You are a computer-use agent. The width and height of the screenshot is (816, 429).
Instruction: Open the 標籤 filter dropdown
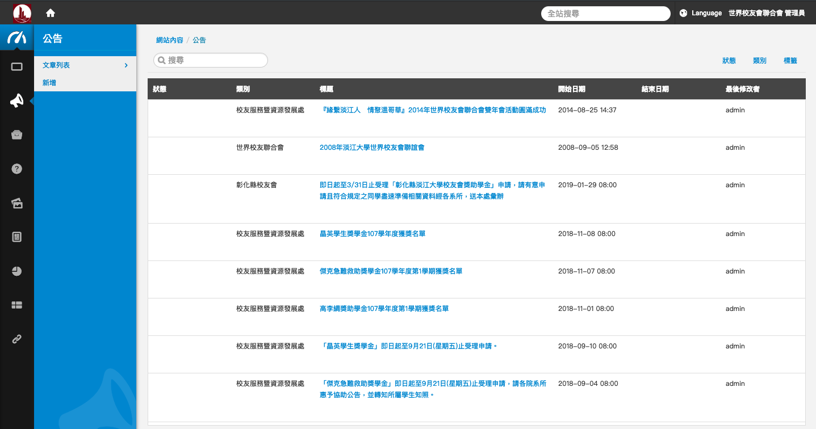pyautogui.click(x=790, y=61)
